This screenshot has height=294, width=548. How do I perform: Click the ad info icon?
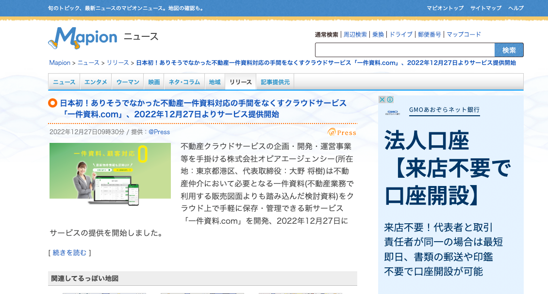pyautogui.click(x=390, y=99)
